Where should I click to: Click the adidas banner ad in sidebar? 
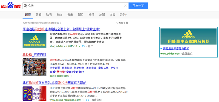[x=188, y=37]
